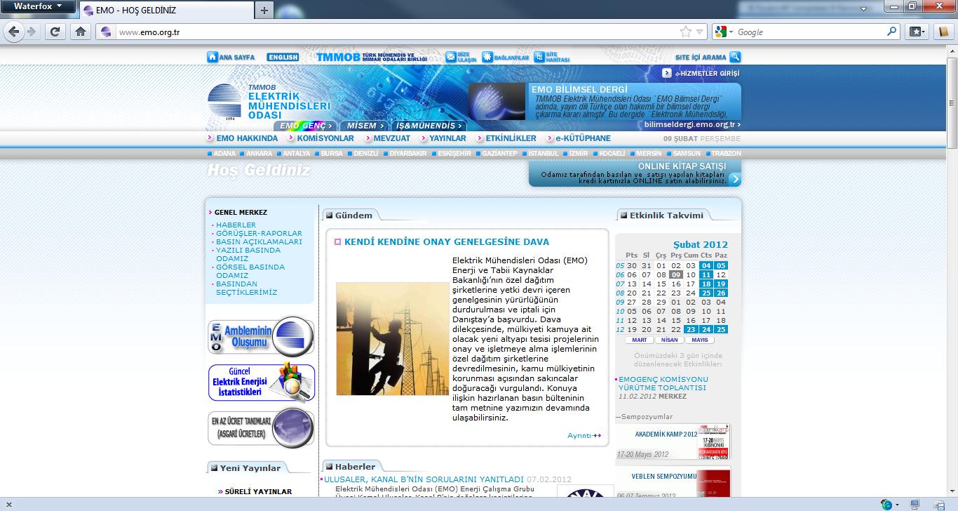Open KENDİ KENDİNE ONAY GENELGESİNE DAVA headline
Viewport: 958px width, 511px height.
point(447,241)
